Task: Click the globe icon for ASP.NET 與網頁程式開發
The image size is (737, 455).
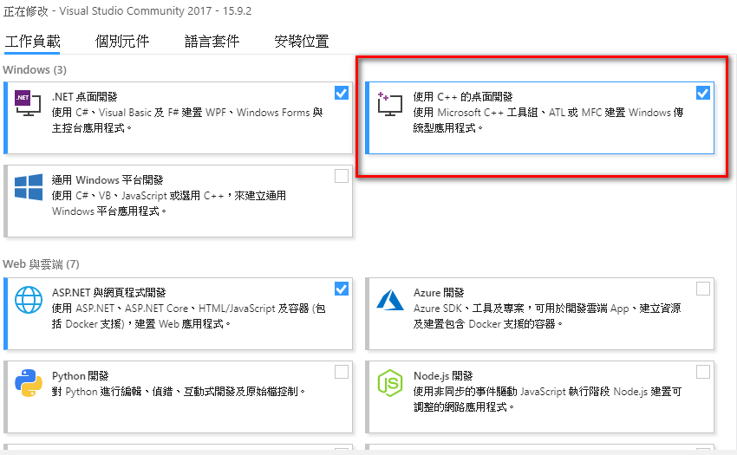Action: [29, 299]
